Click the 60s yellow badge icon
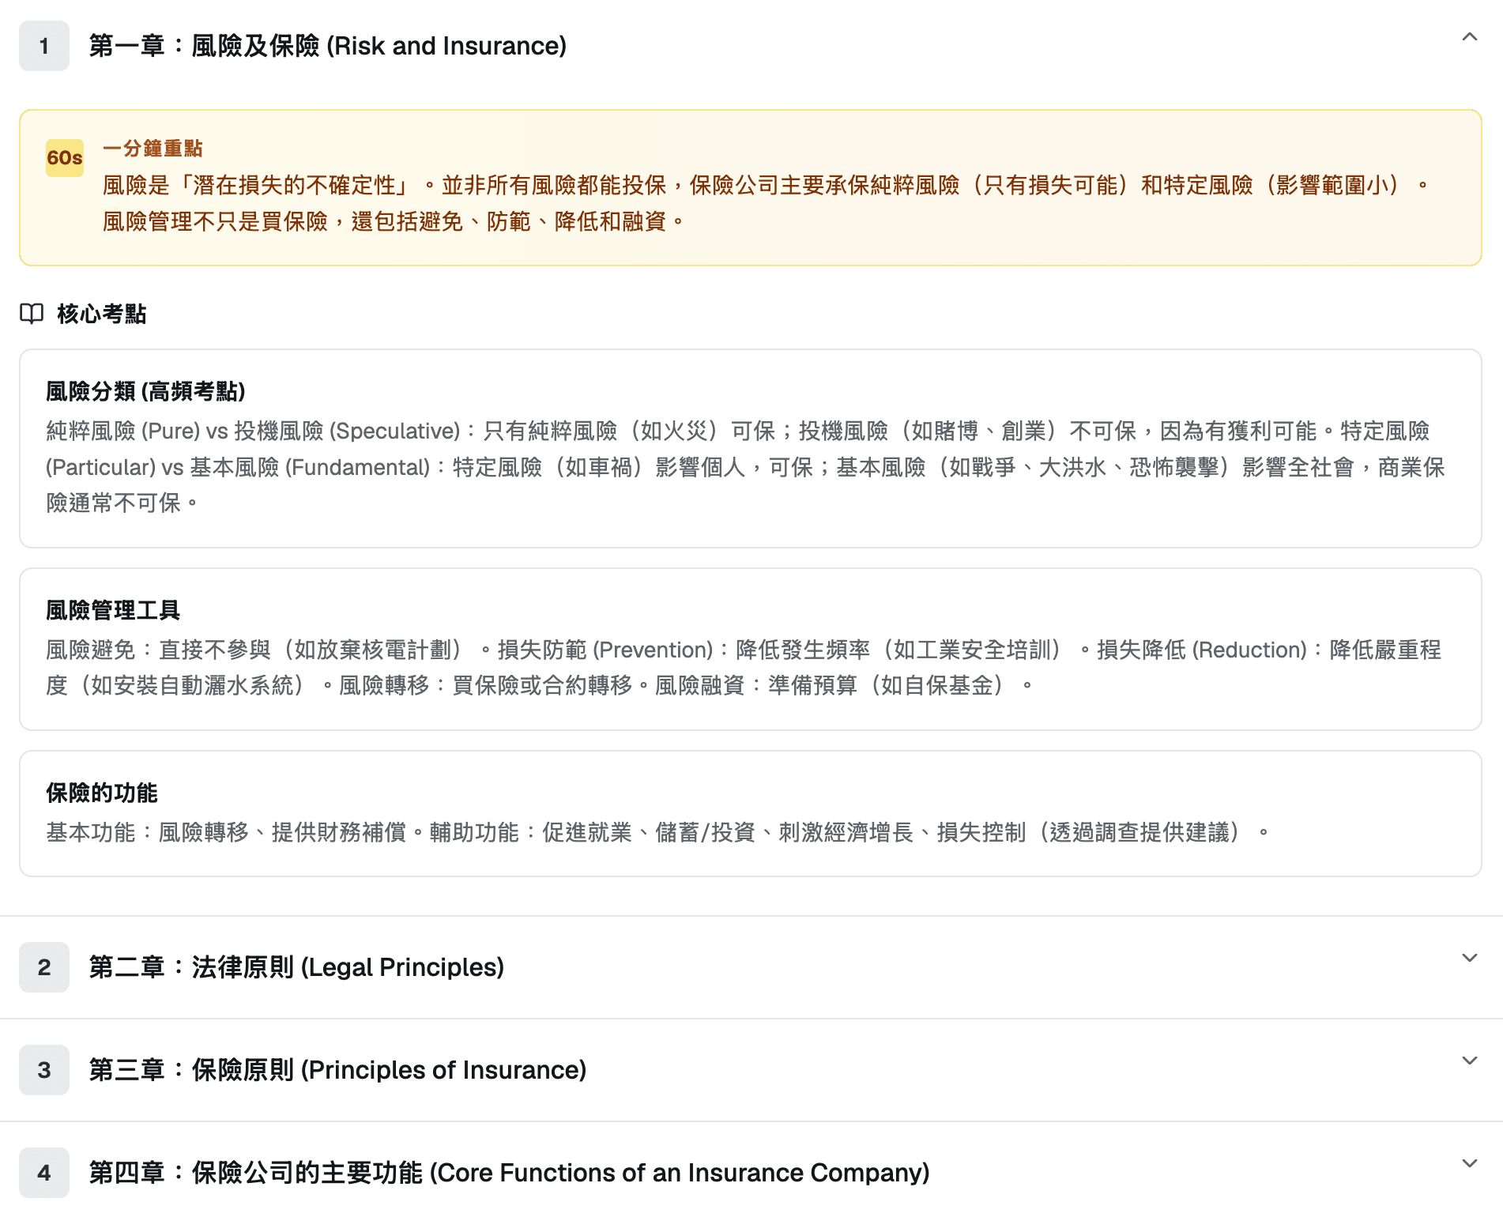1503x1217 pixels. [65, 157]
